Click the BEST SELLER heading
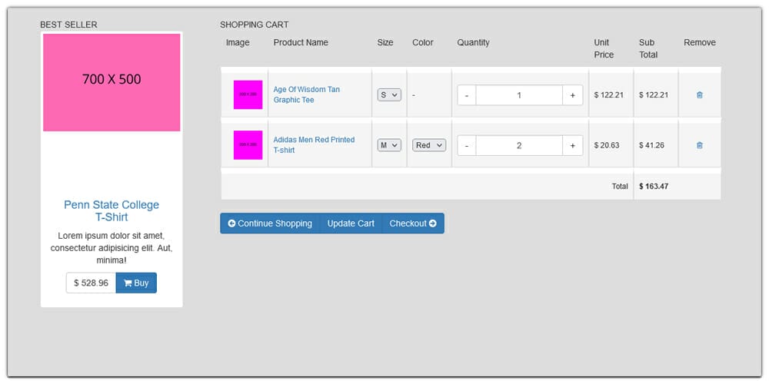 (x=68, y=25)
